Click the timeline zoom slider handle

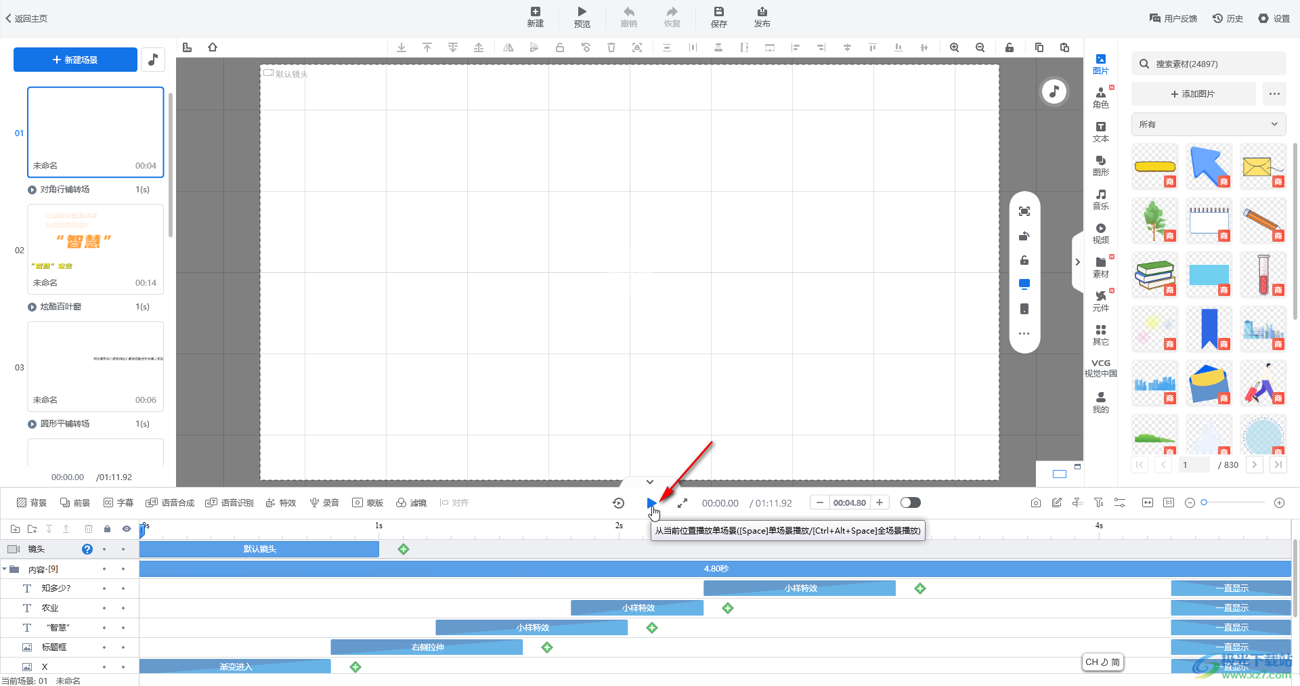(1204, 502)
